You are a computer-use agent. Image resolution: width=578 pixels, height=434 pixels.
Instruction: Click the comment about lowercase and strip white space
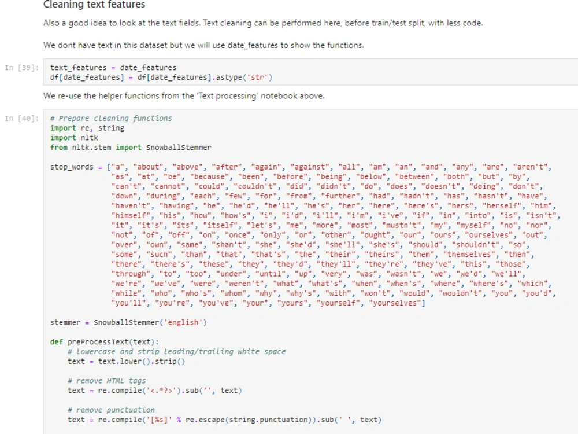[176, 352]
